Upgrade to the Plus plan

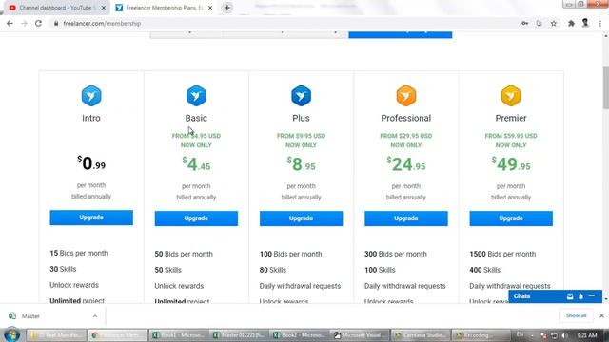tap(301, 218)
